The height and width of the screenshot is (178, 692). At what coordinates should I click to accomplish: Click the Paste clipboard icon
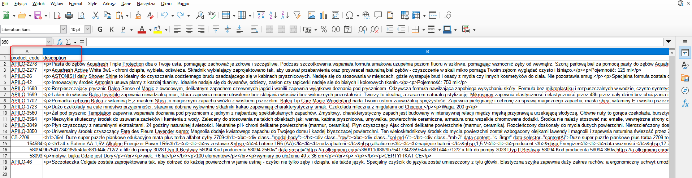pyautogui.click(x=120, y=15)
